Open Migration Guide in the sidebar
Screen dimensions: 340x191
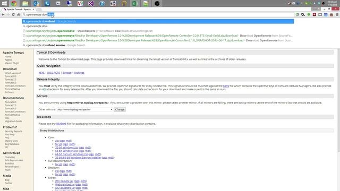[x=13, y=121]
